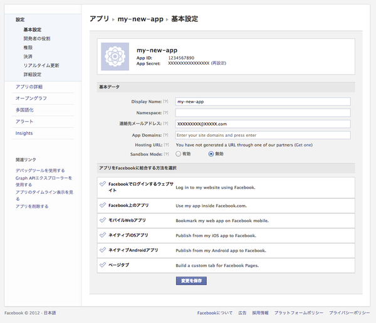Focus the Display Name input field
Viewport: 376px width, 323px height.
[x=263, y=102]
